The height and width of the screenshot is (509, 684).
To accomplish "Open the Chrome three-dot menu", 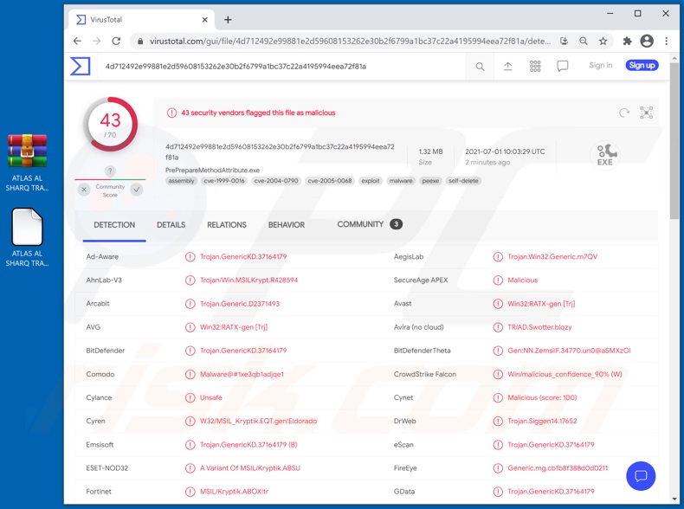I will (x=666, y=41).
